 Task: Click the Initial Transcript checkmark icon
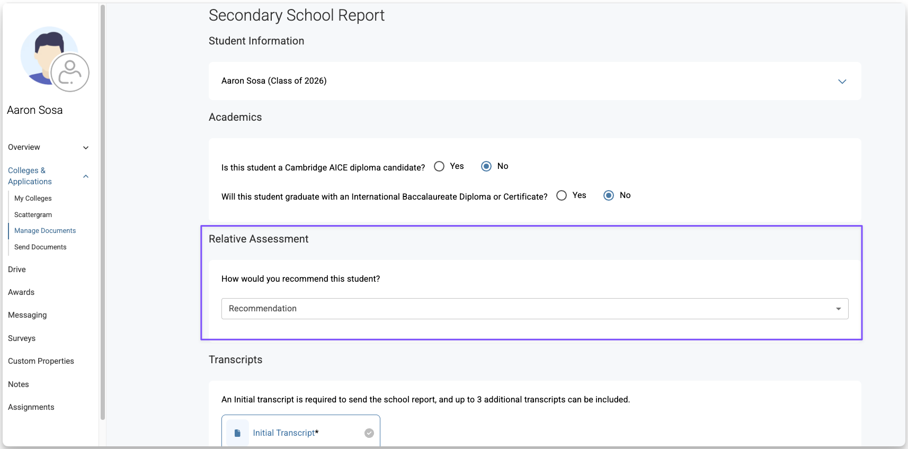tap(369, 433)
